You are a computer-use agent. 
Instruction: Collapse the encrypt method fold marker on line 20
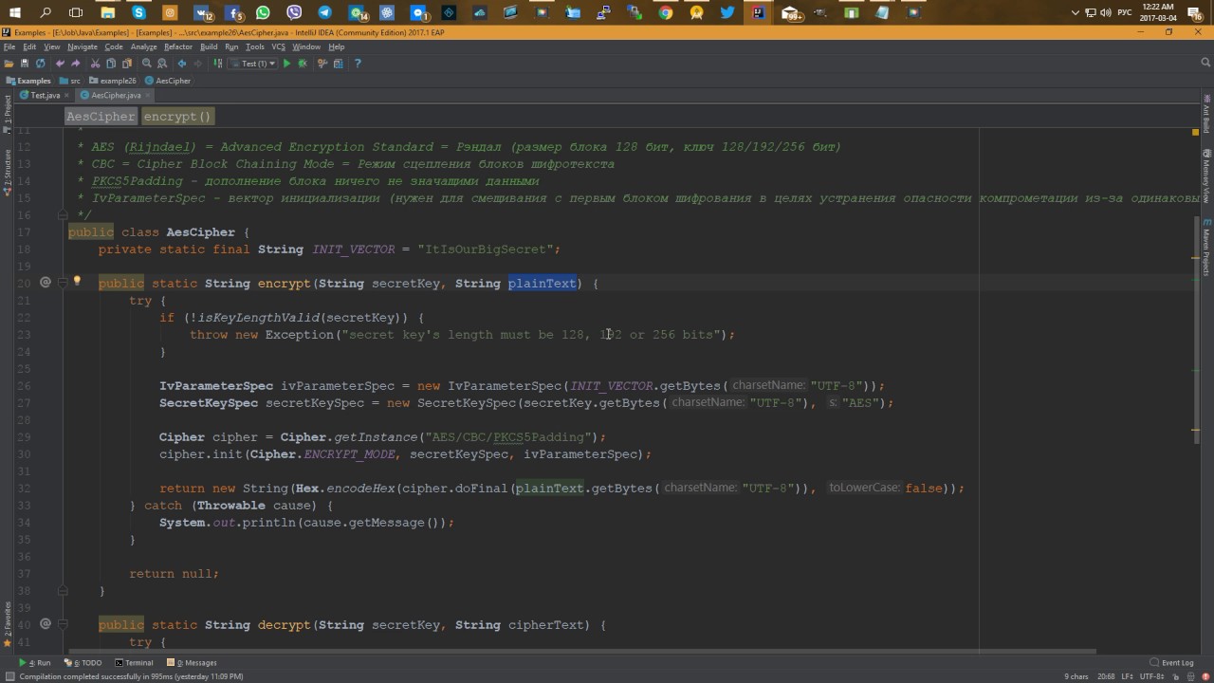63,283
